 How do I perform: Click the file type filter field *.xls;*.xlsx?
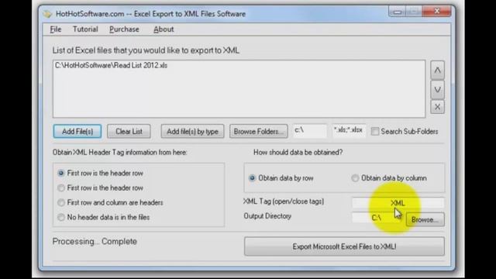349,131
